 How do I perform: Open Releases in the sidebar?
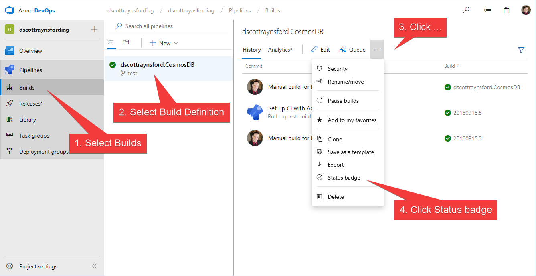point(31,104)
